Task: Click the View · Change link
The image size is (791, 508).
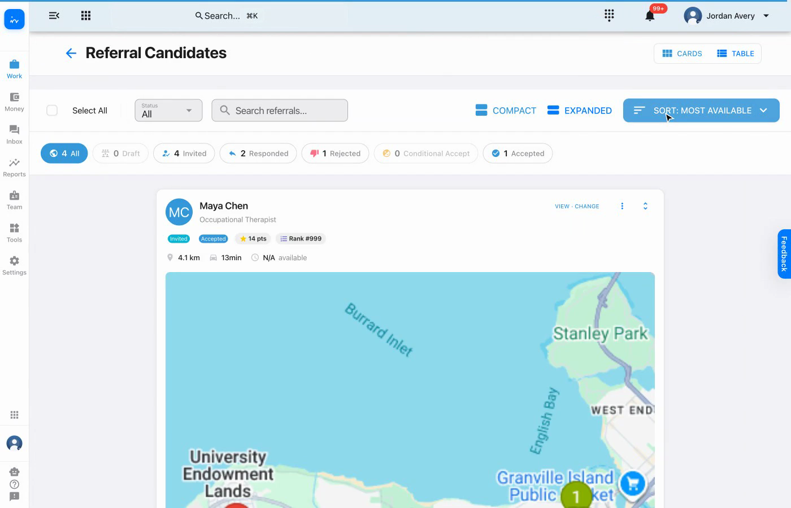Action: coord(577,207)
